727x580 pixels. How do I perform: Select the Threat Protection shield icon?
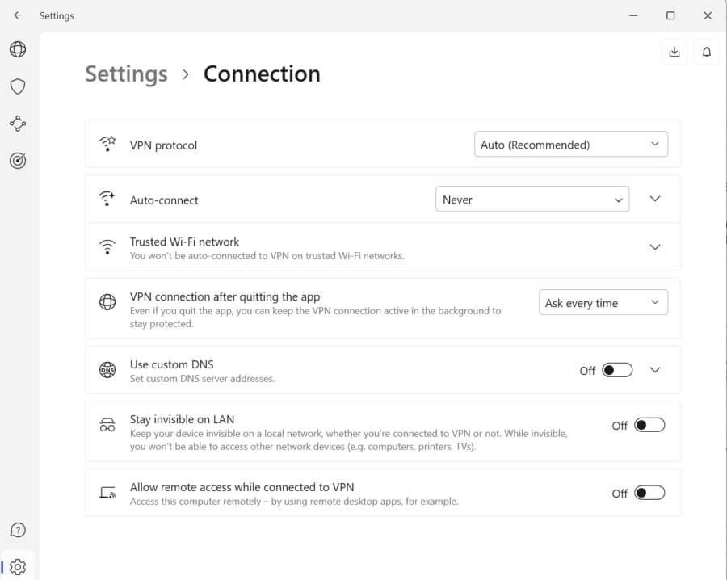[17, 86]
